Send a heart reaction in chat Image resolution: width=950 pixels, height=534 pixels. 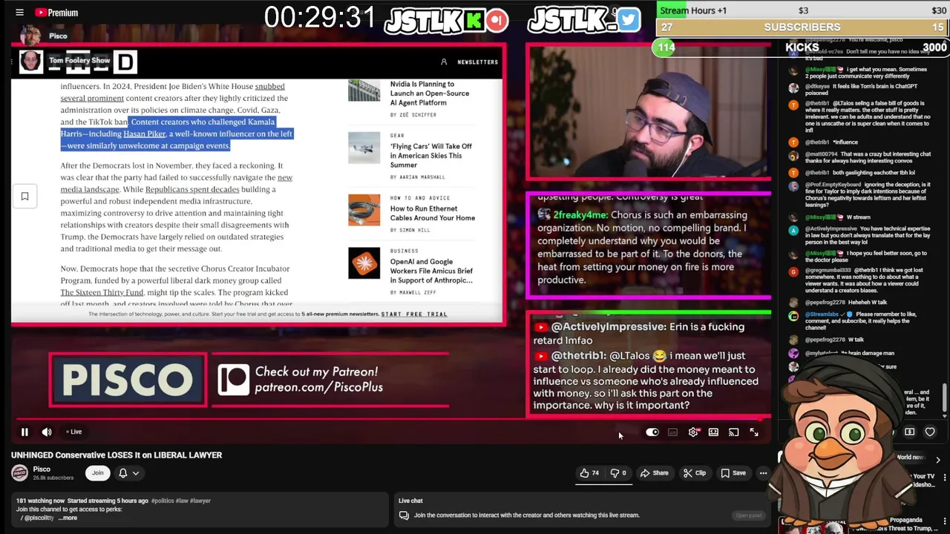point(930,432)
